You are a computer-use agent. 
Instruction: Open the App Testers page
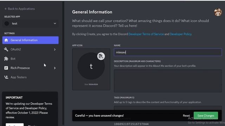pos(31,77)
